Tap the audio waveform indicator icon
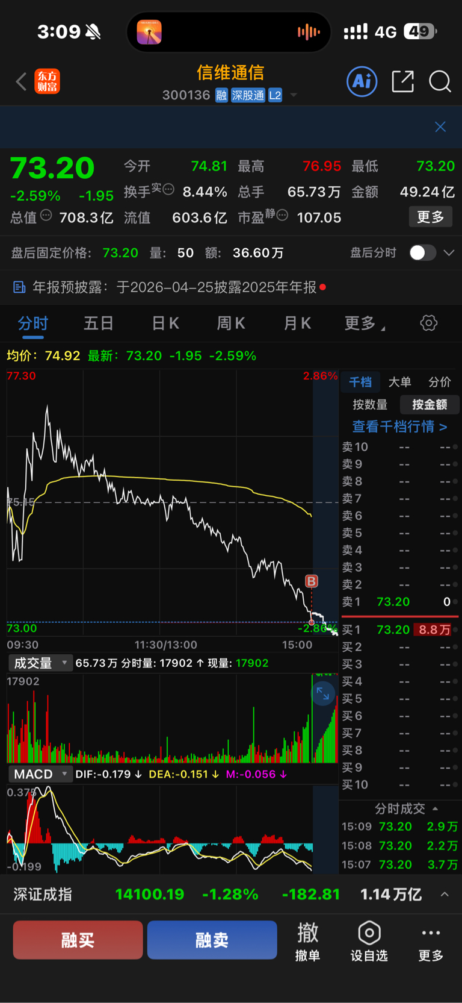 [x=308, y=32]
